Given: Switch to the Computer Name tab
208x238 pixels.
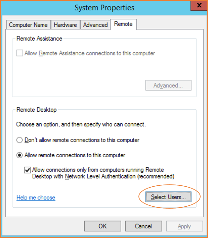Looking at the screenshot, I should (x=28, y=25).
